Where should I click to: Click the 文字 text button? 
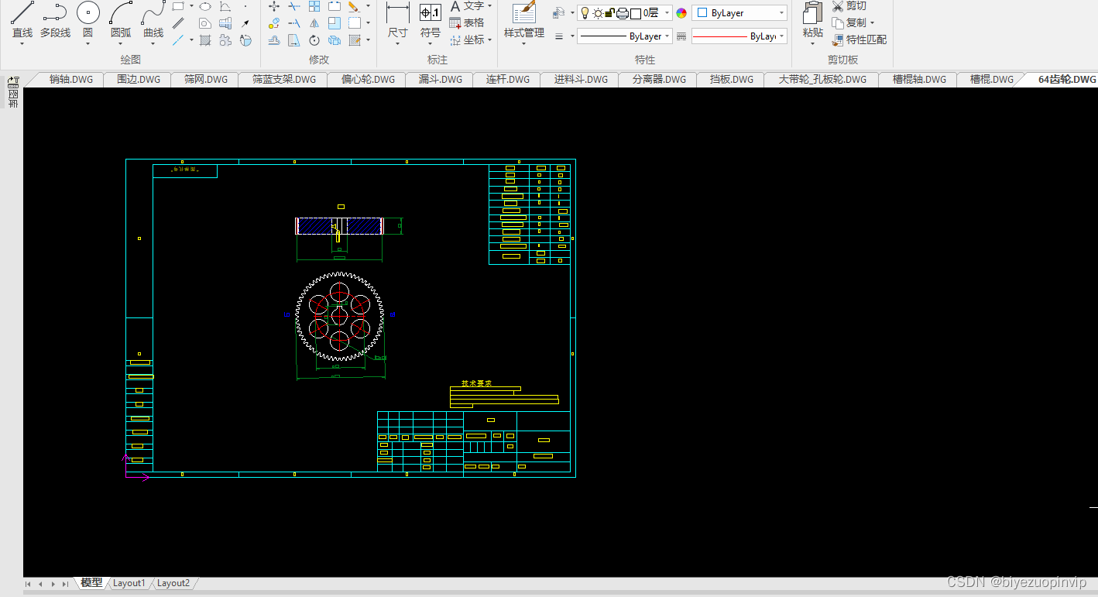(x=467, y=6)
